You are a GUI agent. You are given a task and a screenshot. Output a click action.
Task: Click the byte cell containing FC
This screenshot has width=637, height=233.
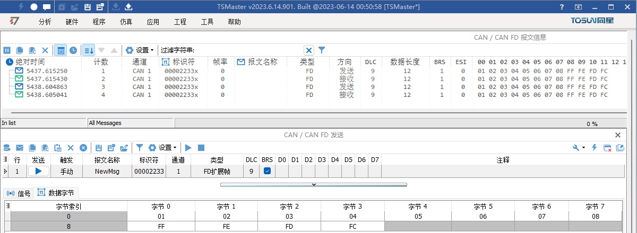354,226
